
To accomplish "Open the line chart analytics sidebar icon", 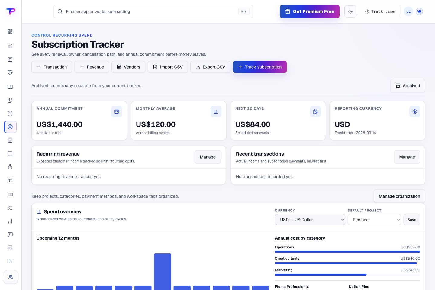I will (10, 46).
